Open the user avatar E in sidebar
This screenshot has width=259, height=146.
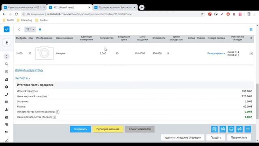tap(6, 43)
